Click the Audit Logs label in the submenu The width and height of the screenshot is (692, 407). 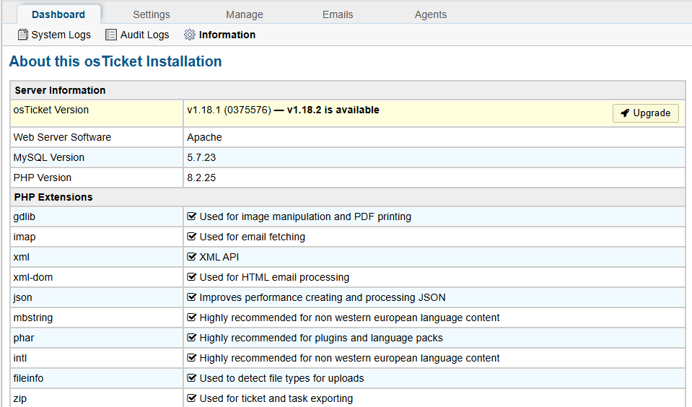(x=145, y=35)
